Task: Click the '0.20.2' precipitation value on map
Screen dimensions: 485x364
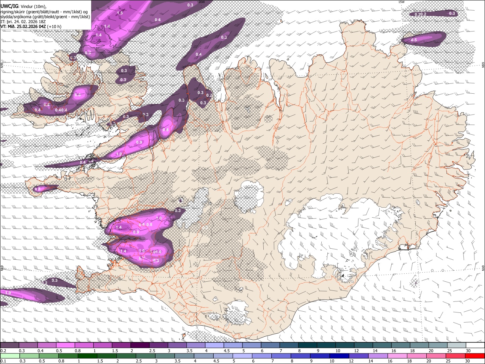Action: [421, 14]
